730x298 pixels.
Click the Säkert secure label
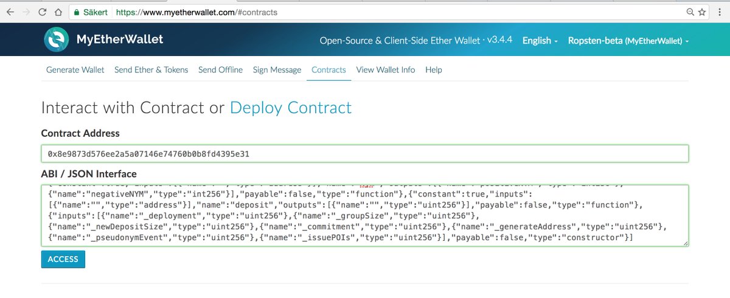click(x=96, y=12)
